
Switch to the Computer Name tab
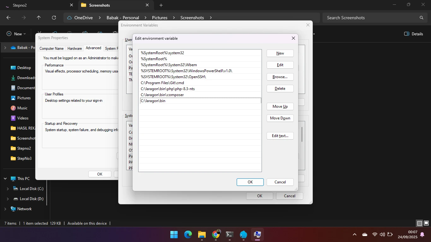coord(51,49)
